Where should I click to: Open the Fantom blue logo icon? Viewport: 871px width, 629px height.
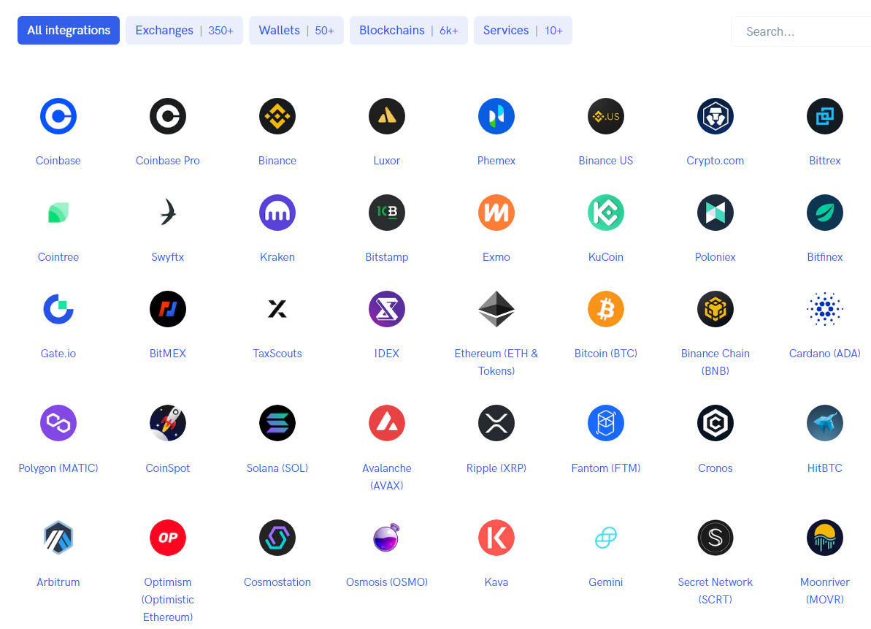click(605, 423)
